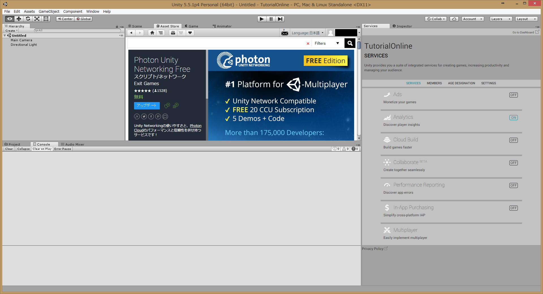Viewport: 543px width, 294px height.
Task: Toggle the Ads service switch
Action: tap(513, 95)
